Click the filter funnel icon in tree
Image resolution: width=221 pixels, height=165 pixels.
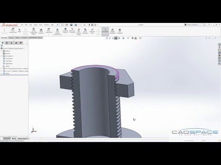point(2,46)
